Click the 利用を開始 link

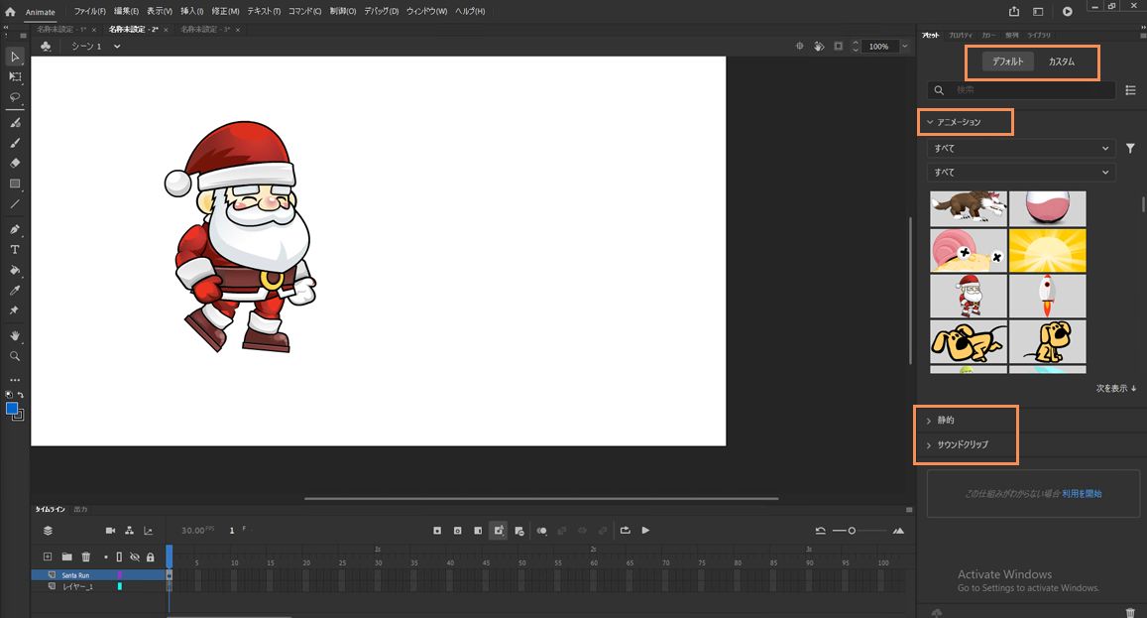(x=1082, y=494)
